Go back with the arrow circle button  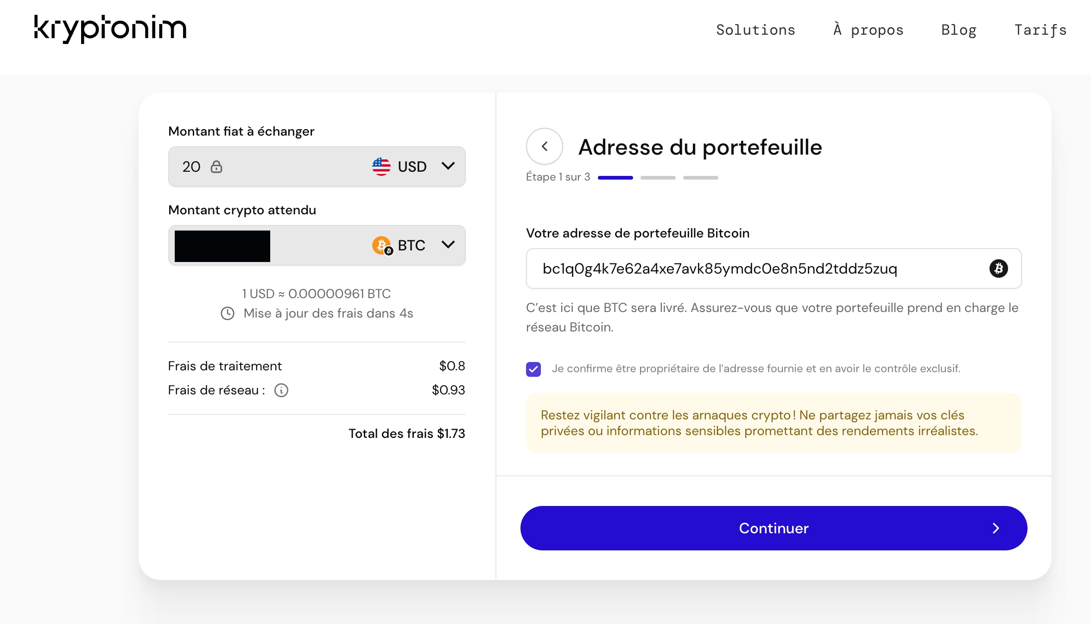click(x=545, y=146)
